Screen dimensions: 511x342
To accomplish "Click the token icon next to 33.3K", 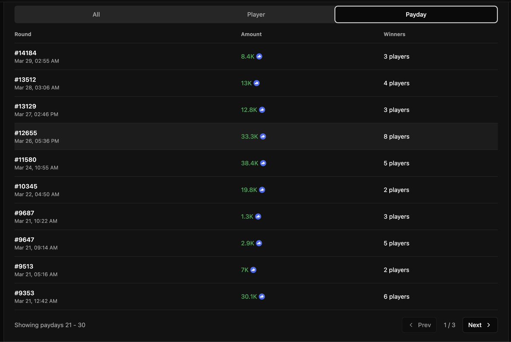I will 263,137.
